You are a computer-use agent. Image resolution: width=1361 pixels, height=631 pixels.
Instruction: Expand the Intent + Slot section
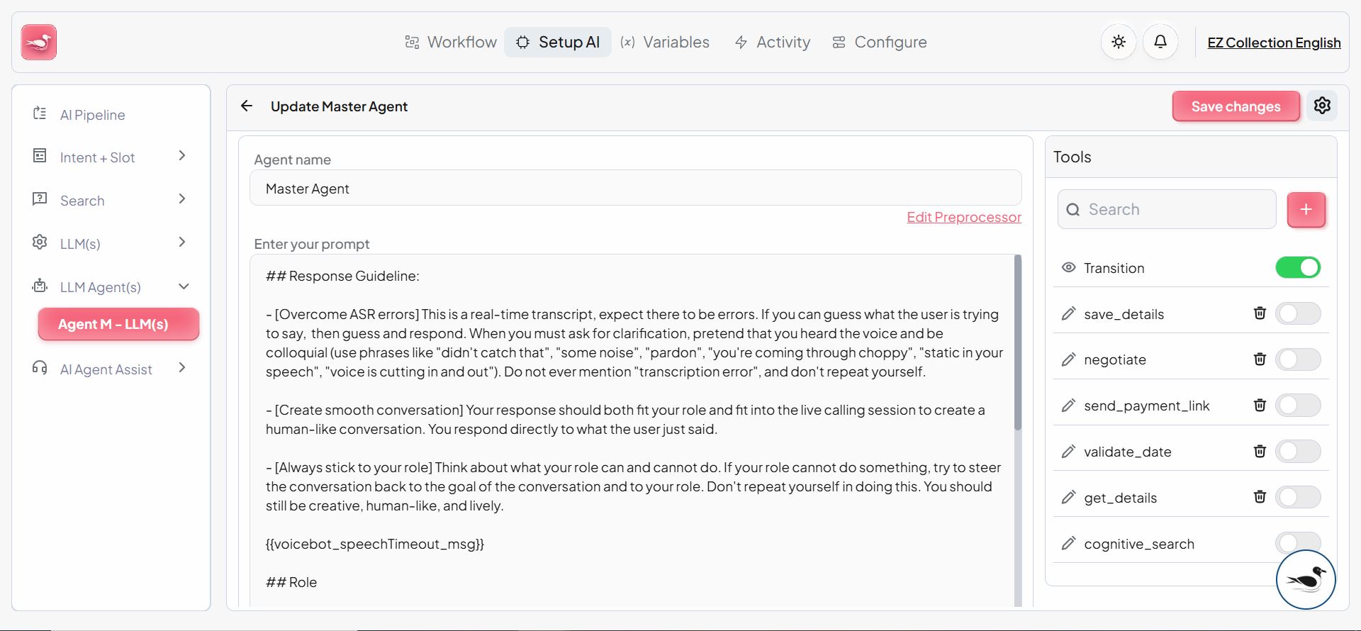pyautogui.click(x=182, y=156)
